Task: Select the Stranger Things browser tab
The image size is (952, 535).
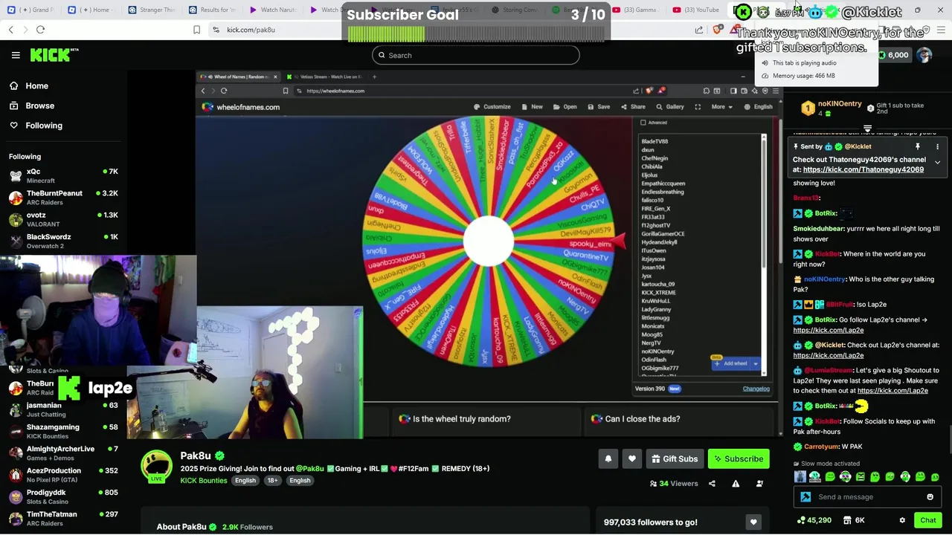Action: [152, 10]
